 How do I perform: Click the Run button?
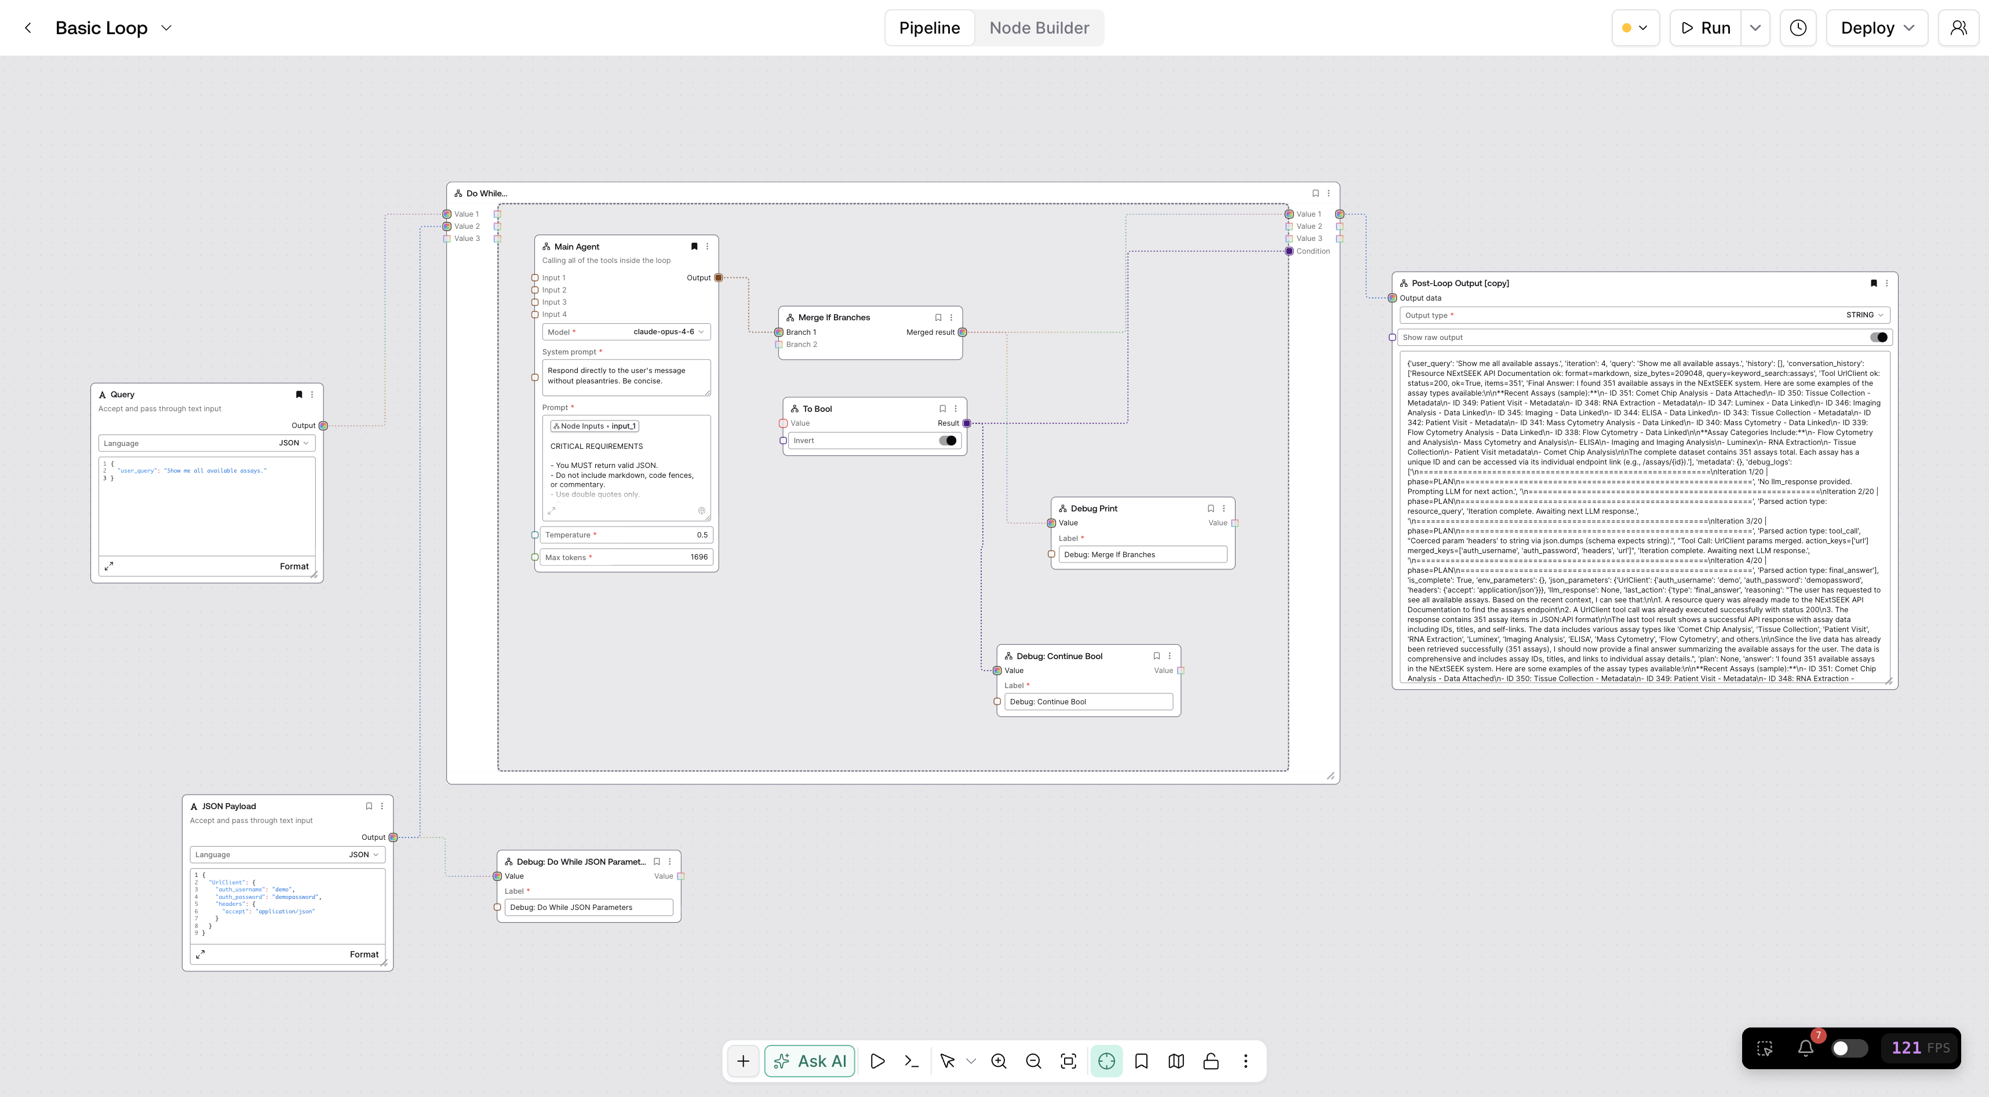tap(1706, 28)
